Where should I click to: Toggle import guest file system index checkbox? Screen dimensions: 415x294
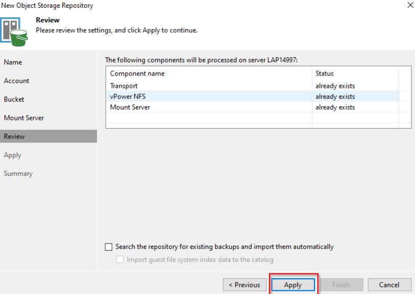(x=120, y=260)
